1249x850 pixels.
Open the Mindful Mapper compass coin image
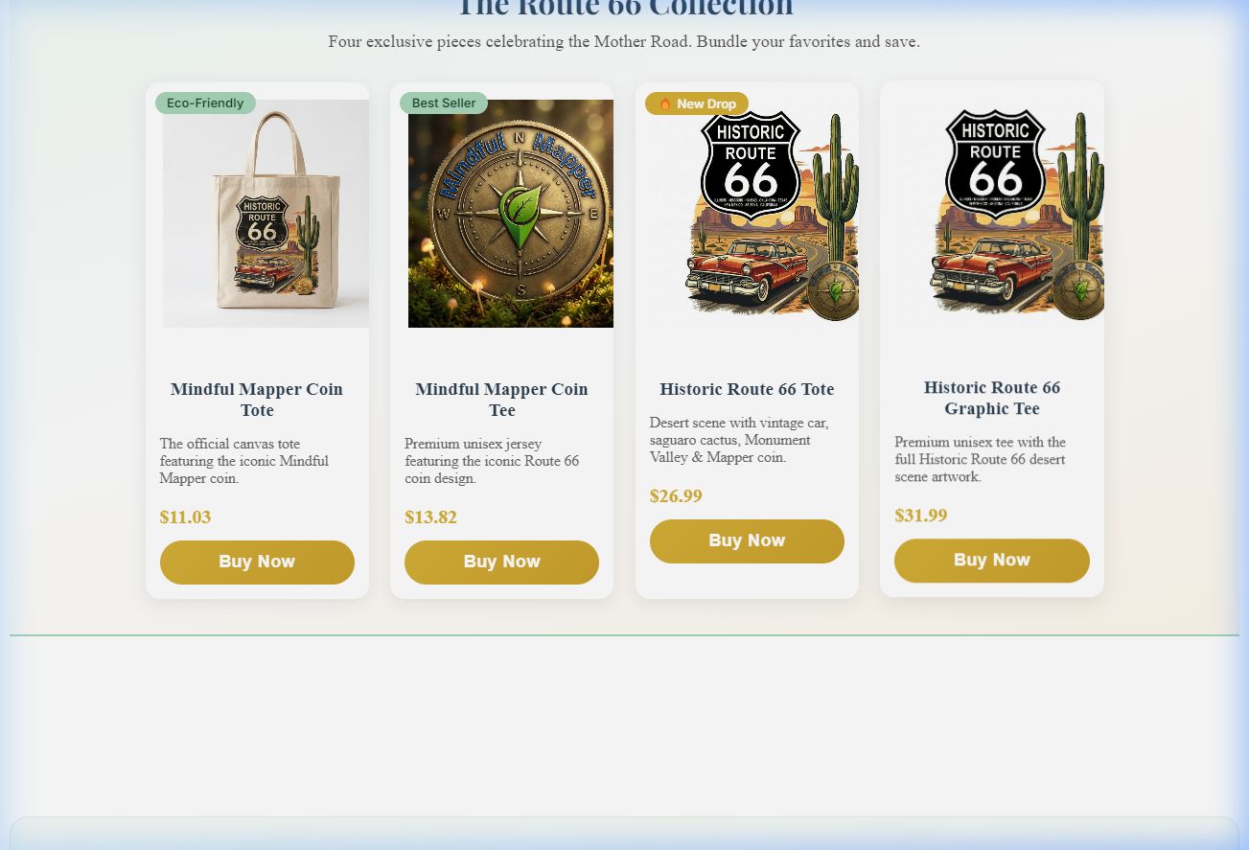(x=511, y=214)
